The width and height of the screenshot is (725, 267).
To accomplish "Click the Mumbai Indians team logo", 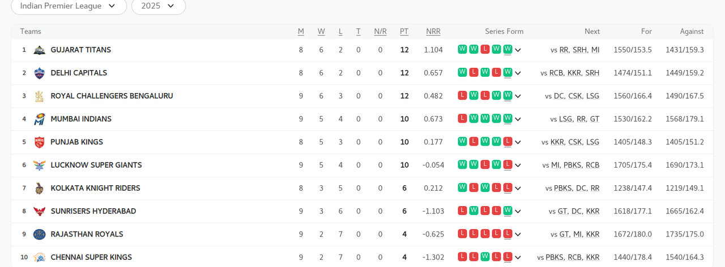I will (39, 119).
